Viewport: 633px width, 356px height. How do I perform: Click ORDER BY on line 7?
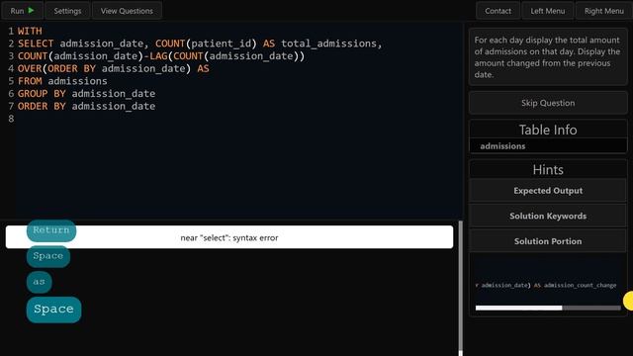[x=42, y=106]
